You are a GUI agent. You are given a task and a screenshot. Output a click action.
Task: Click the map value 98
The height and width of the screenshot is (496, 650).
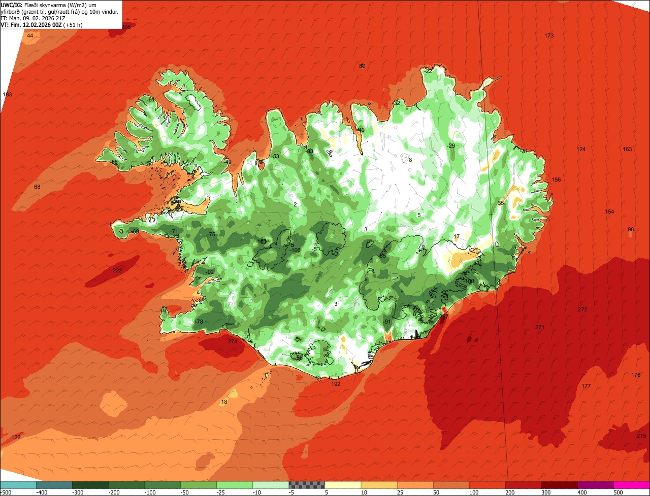pyautogui.click(x=631, y=229)
